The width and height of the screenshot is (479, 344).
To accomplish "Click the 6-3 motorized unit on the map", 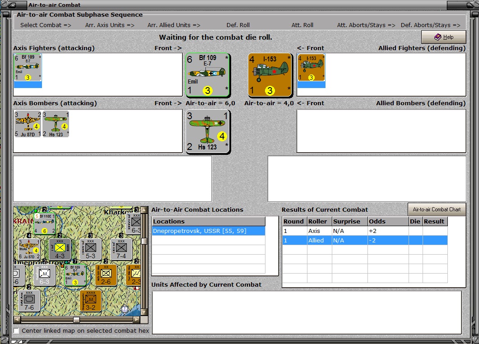I will (x=44, y=275).
